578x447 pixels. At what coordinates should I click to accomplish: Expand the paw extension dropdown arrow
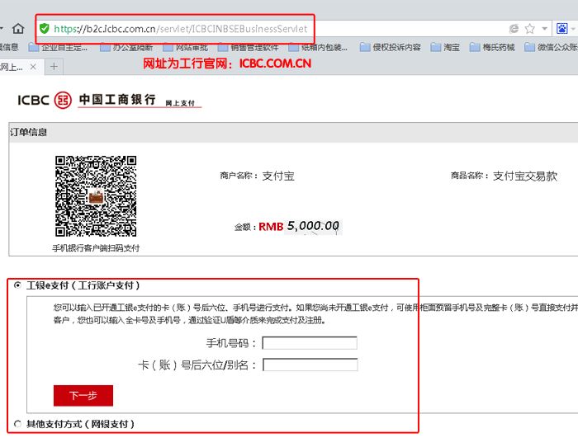tap(573, 28)
